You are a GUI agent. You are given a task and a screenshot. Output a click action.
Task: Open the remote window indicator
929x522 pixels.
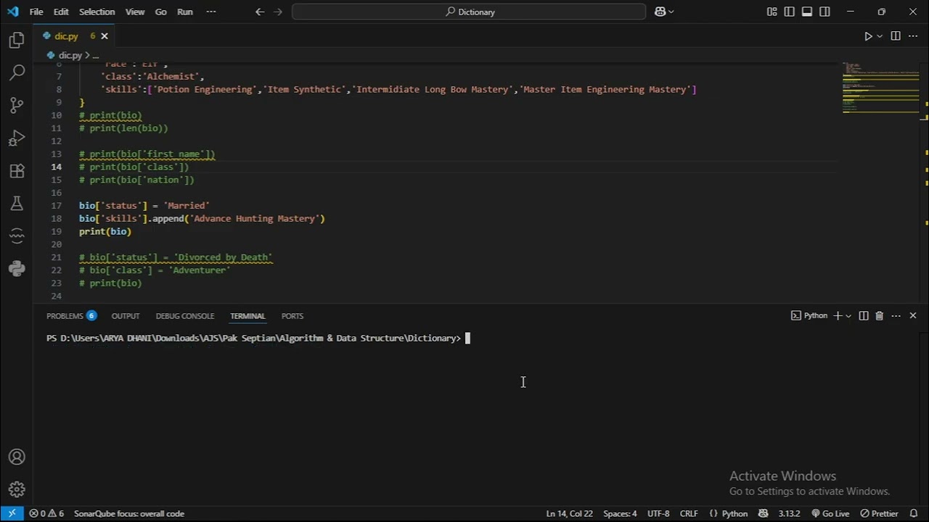tap(12, 513)
